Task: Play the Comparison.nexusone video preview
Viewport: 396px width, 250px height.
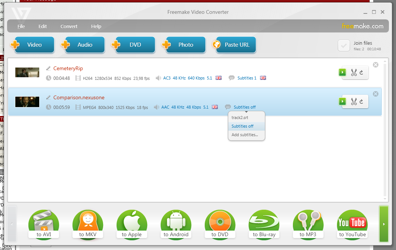Action: point(343,101)
